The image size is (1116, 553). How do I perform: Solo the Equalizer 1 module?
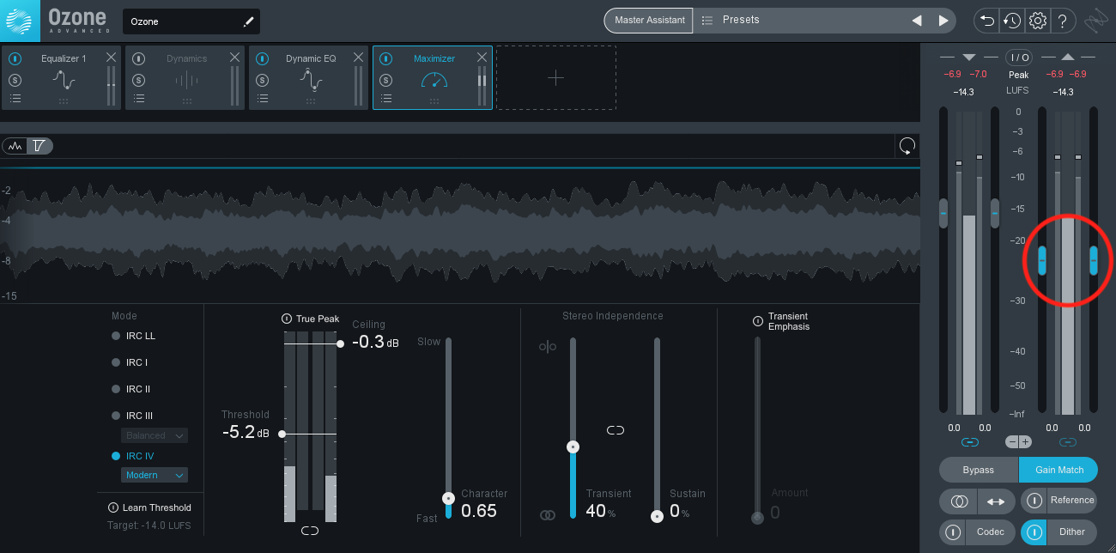tap(15, 80)
